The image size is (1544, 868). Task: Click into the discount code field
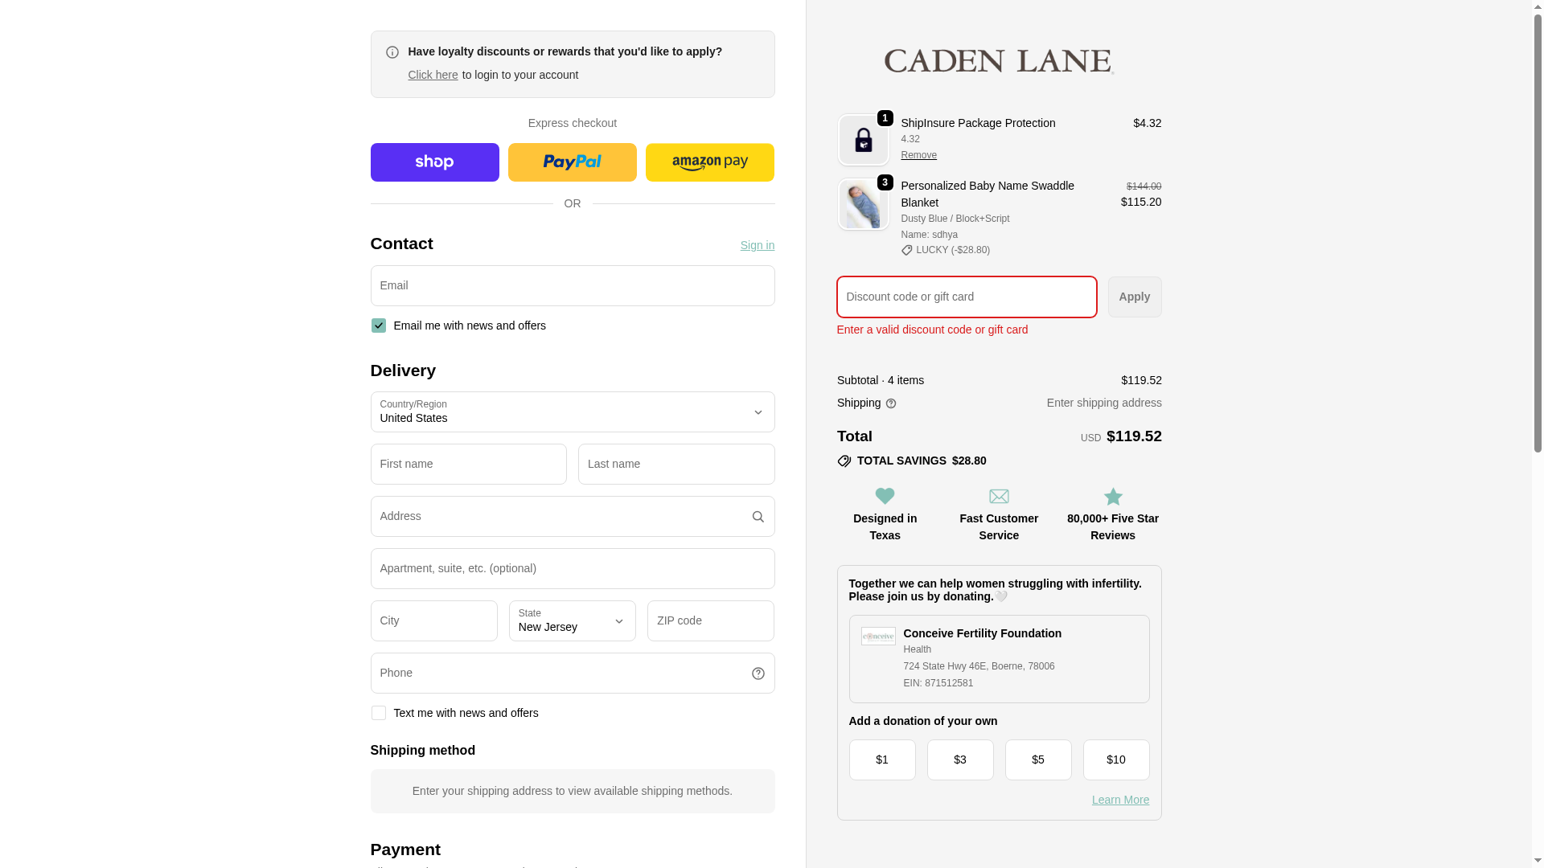coord(966,297)
